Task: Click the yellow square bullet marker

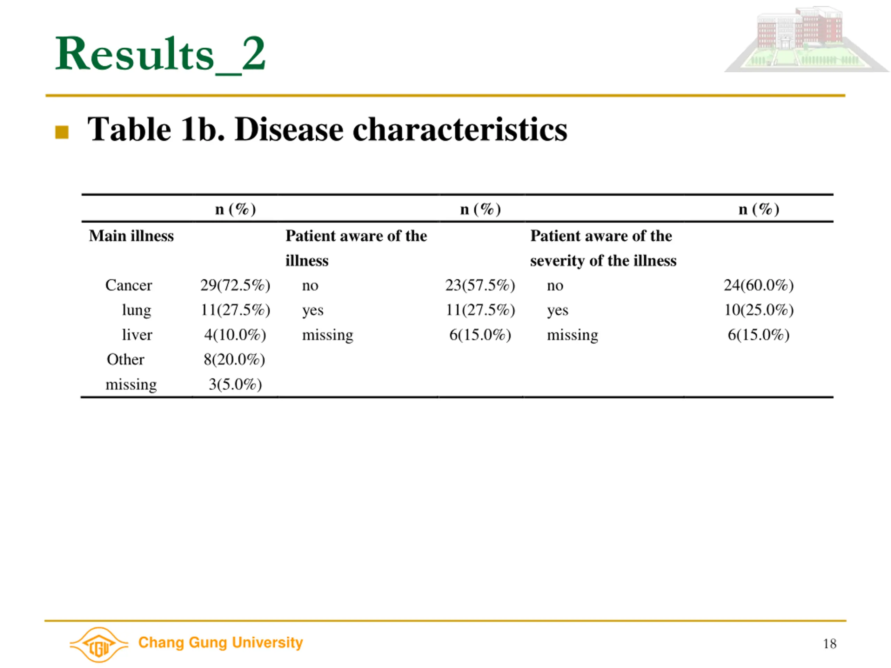Action: (x=62, y=132)
